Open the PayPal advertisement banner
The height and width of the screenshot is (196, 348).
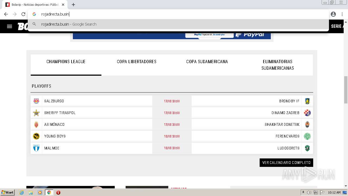pyautogui.click(x=172, y=36)
